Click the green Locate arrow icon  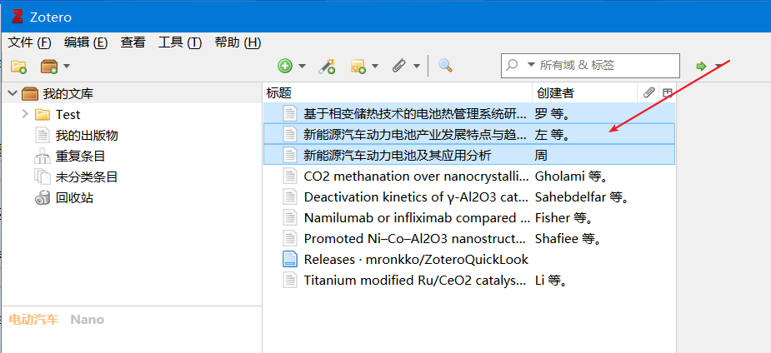[x=701, y=66]
